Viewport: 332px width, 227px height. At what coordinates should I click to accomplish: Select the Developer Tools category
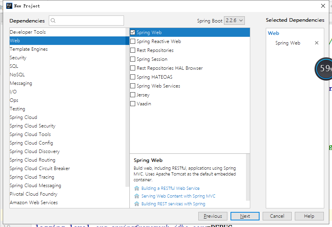(x=26, y=32)
